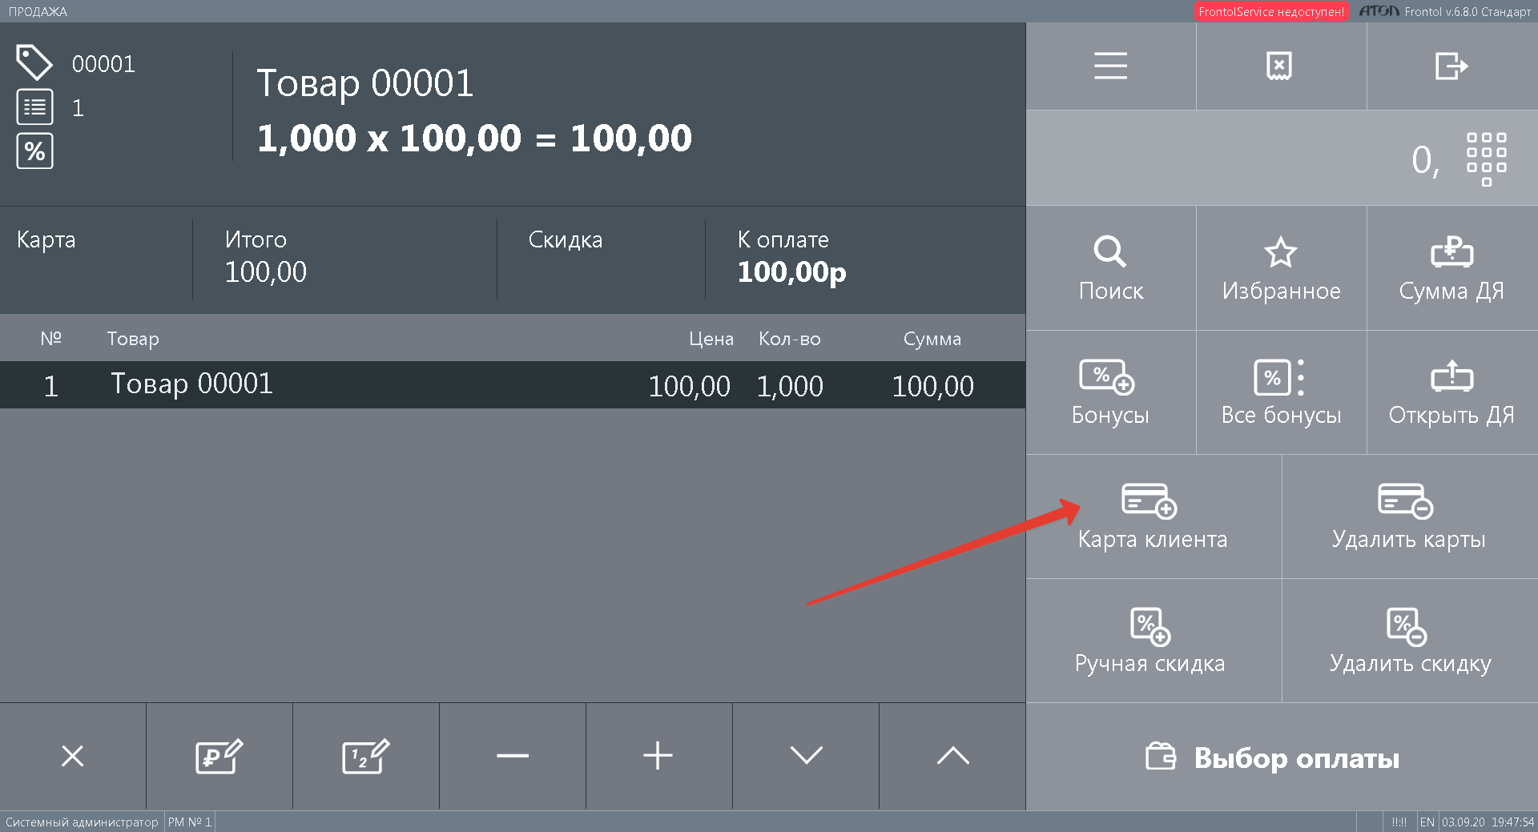Move selection down with chevron
This screenshot has height=832, width=1538.
[806, 756]
